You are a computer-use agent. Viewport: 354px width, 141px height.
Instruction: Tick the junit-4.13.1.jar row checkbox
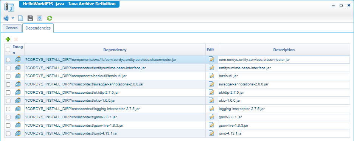tap(8, 133)
